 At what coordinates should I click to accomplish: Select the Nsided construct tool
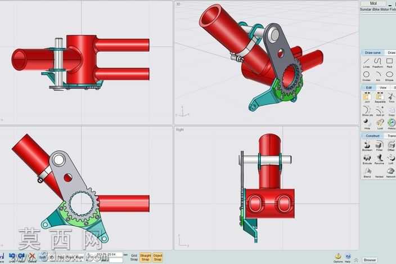coord(379,176)
